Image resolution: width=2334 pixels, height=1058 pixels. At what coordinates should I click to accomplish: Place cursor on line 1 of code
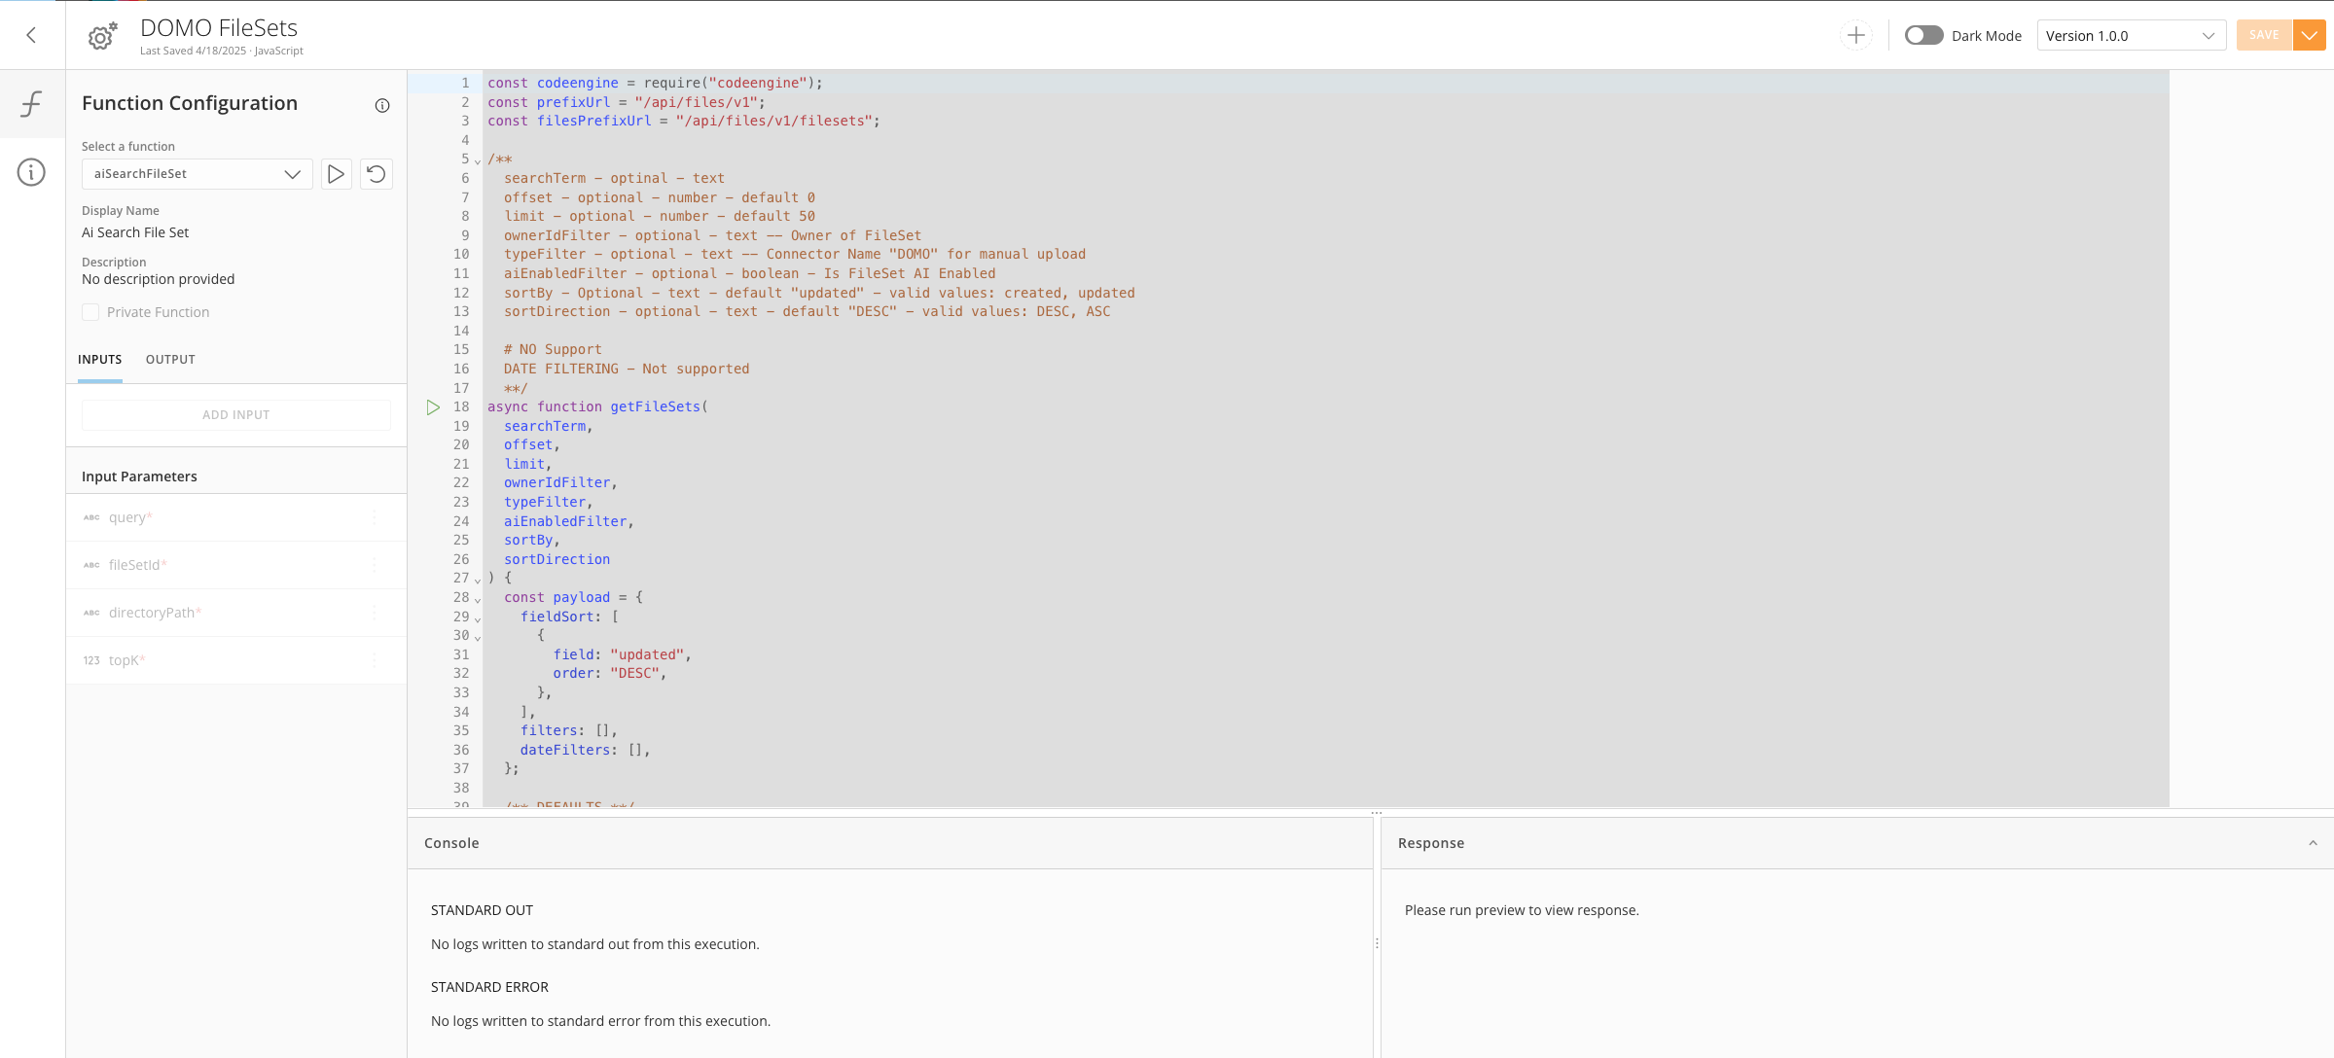pyautogui.click(x=655, y=84)
